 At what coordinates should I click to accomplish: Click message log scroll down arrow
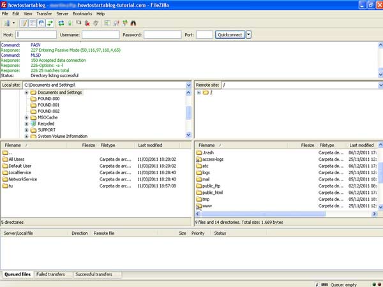click(380, 75)
